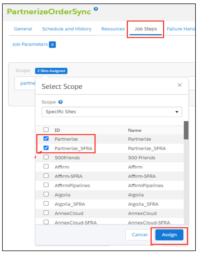Open the Failure Handling tab

click(181, 29)
